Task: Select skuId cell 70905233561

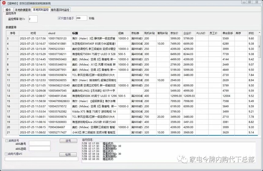Action: coord(59,49)
